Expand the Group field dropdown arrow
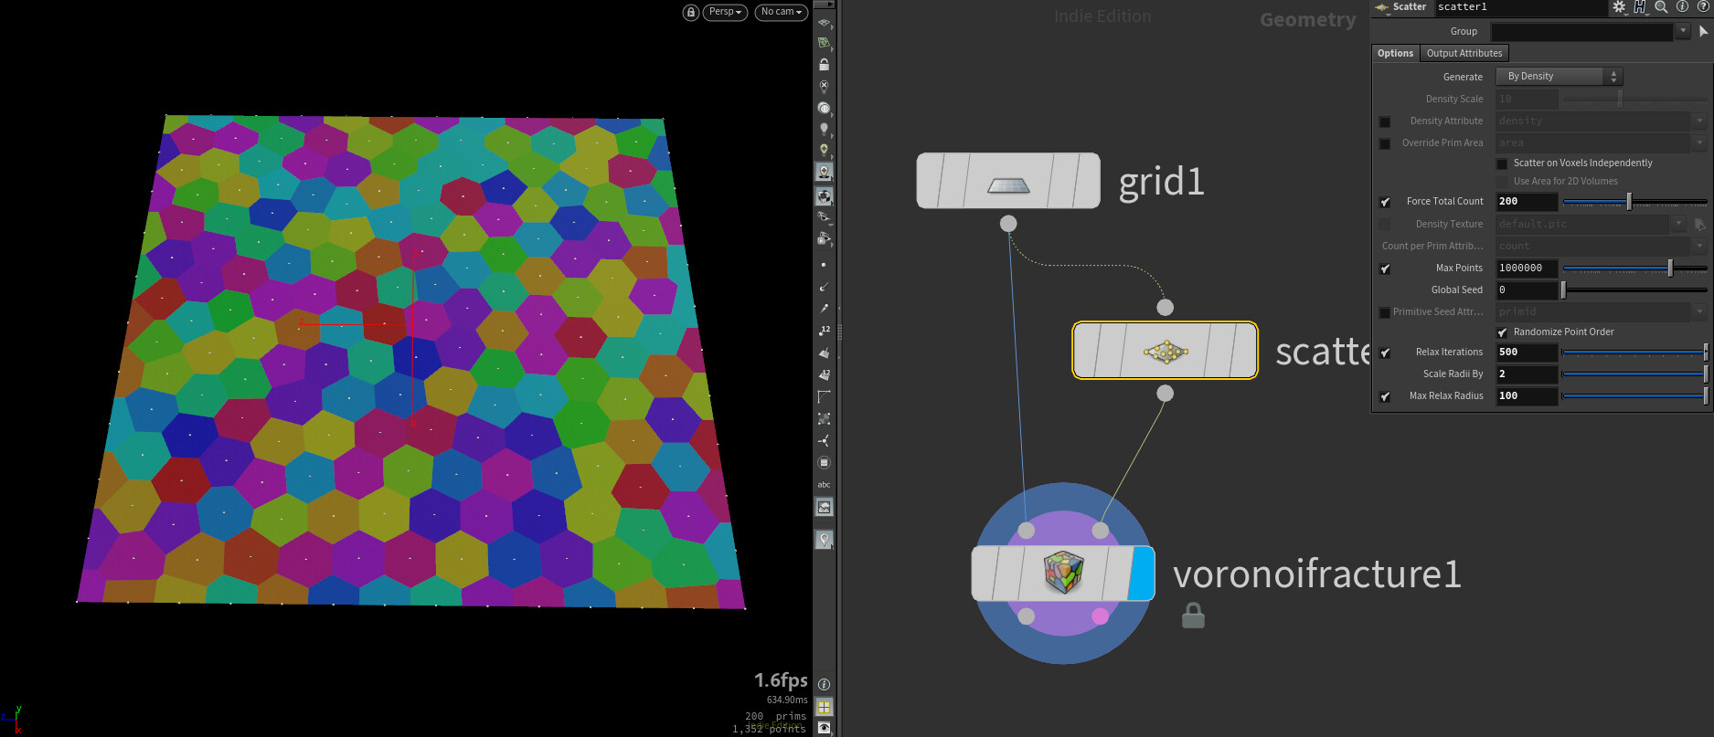The image size is (1714, 737). 1683,31
